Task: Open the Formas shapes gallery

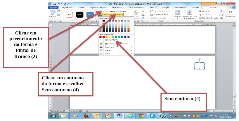Action: pos(52,14)
